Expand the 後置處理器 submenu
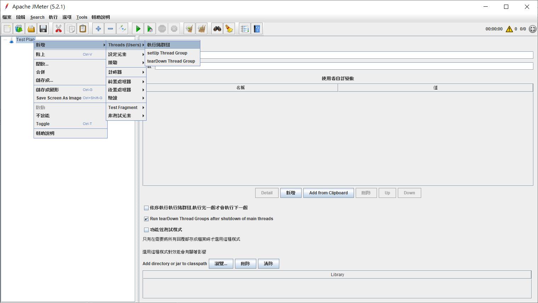This screenshot has height=303, width=538. coord(126,90)
